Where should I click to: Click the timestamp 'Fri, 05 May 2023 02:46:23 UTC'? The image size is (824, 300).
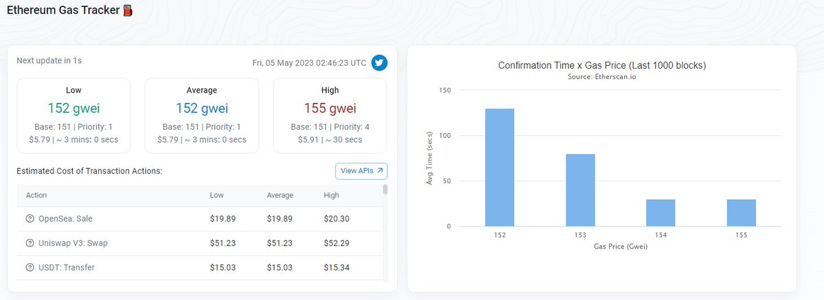point(309,62)
